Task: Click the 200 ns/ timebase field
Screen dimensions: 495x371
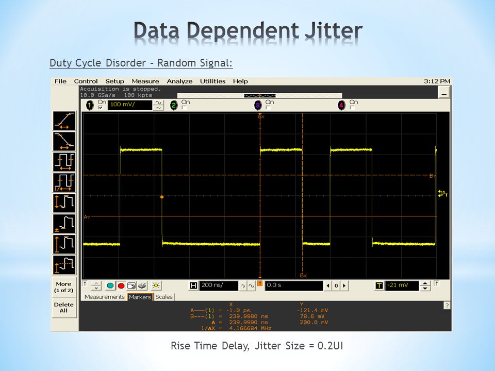Action: tap(219, 286)
